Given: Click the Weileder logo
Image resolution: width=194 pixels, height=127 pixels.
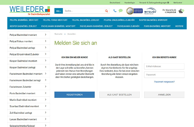Looking at the screenshot, I should point(30,11).
